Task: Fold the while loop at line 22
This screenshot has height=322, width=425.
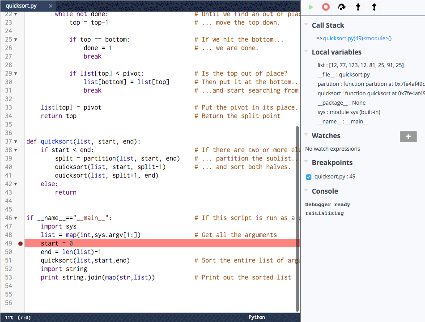Action: point(16,14)
